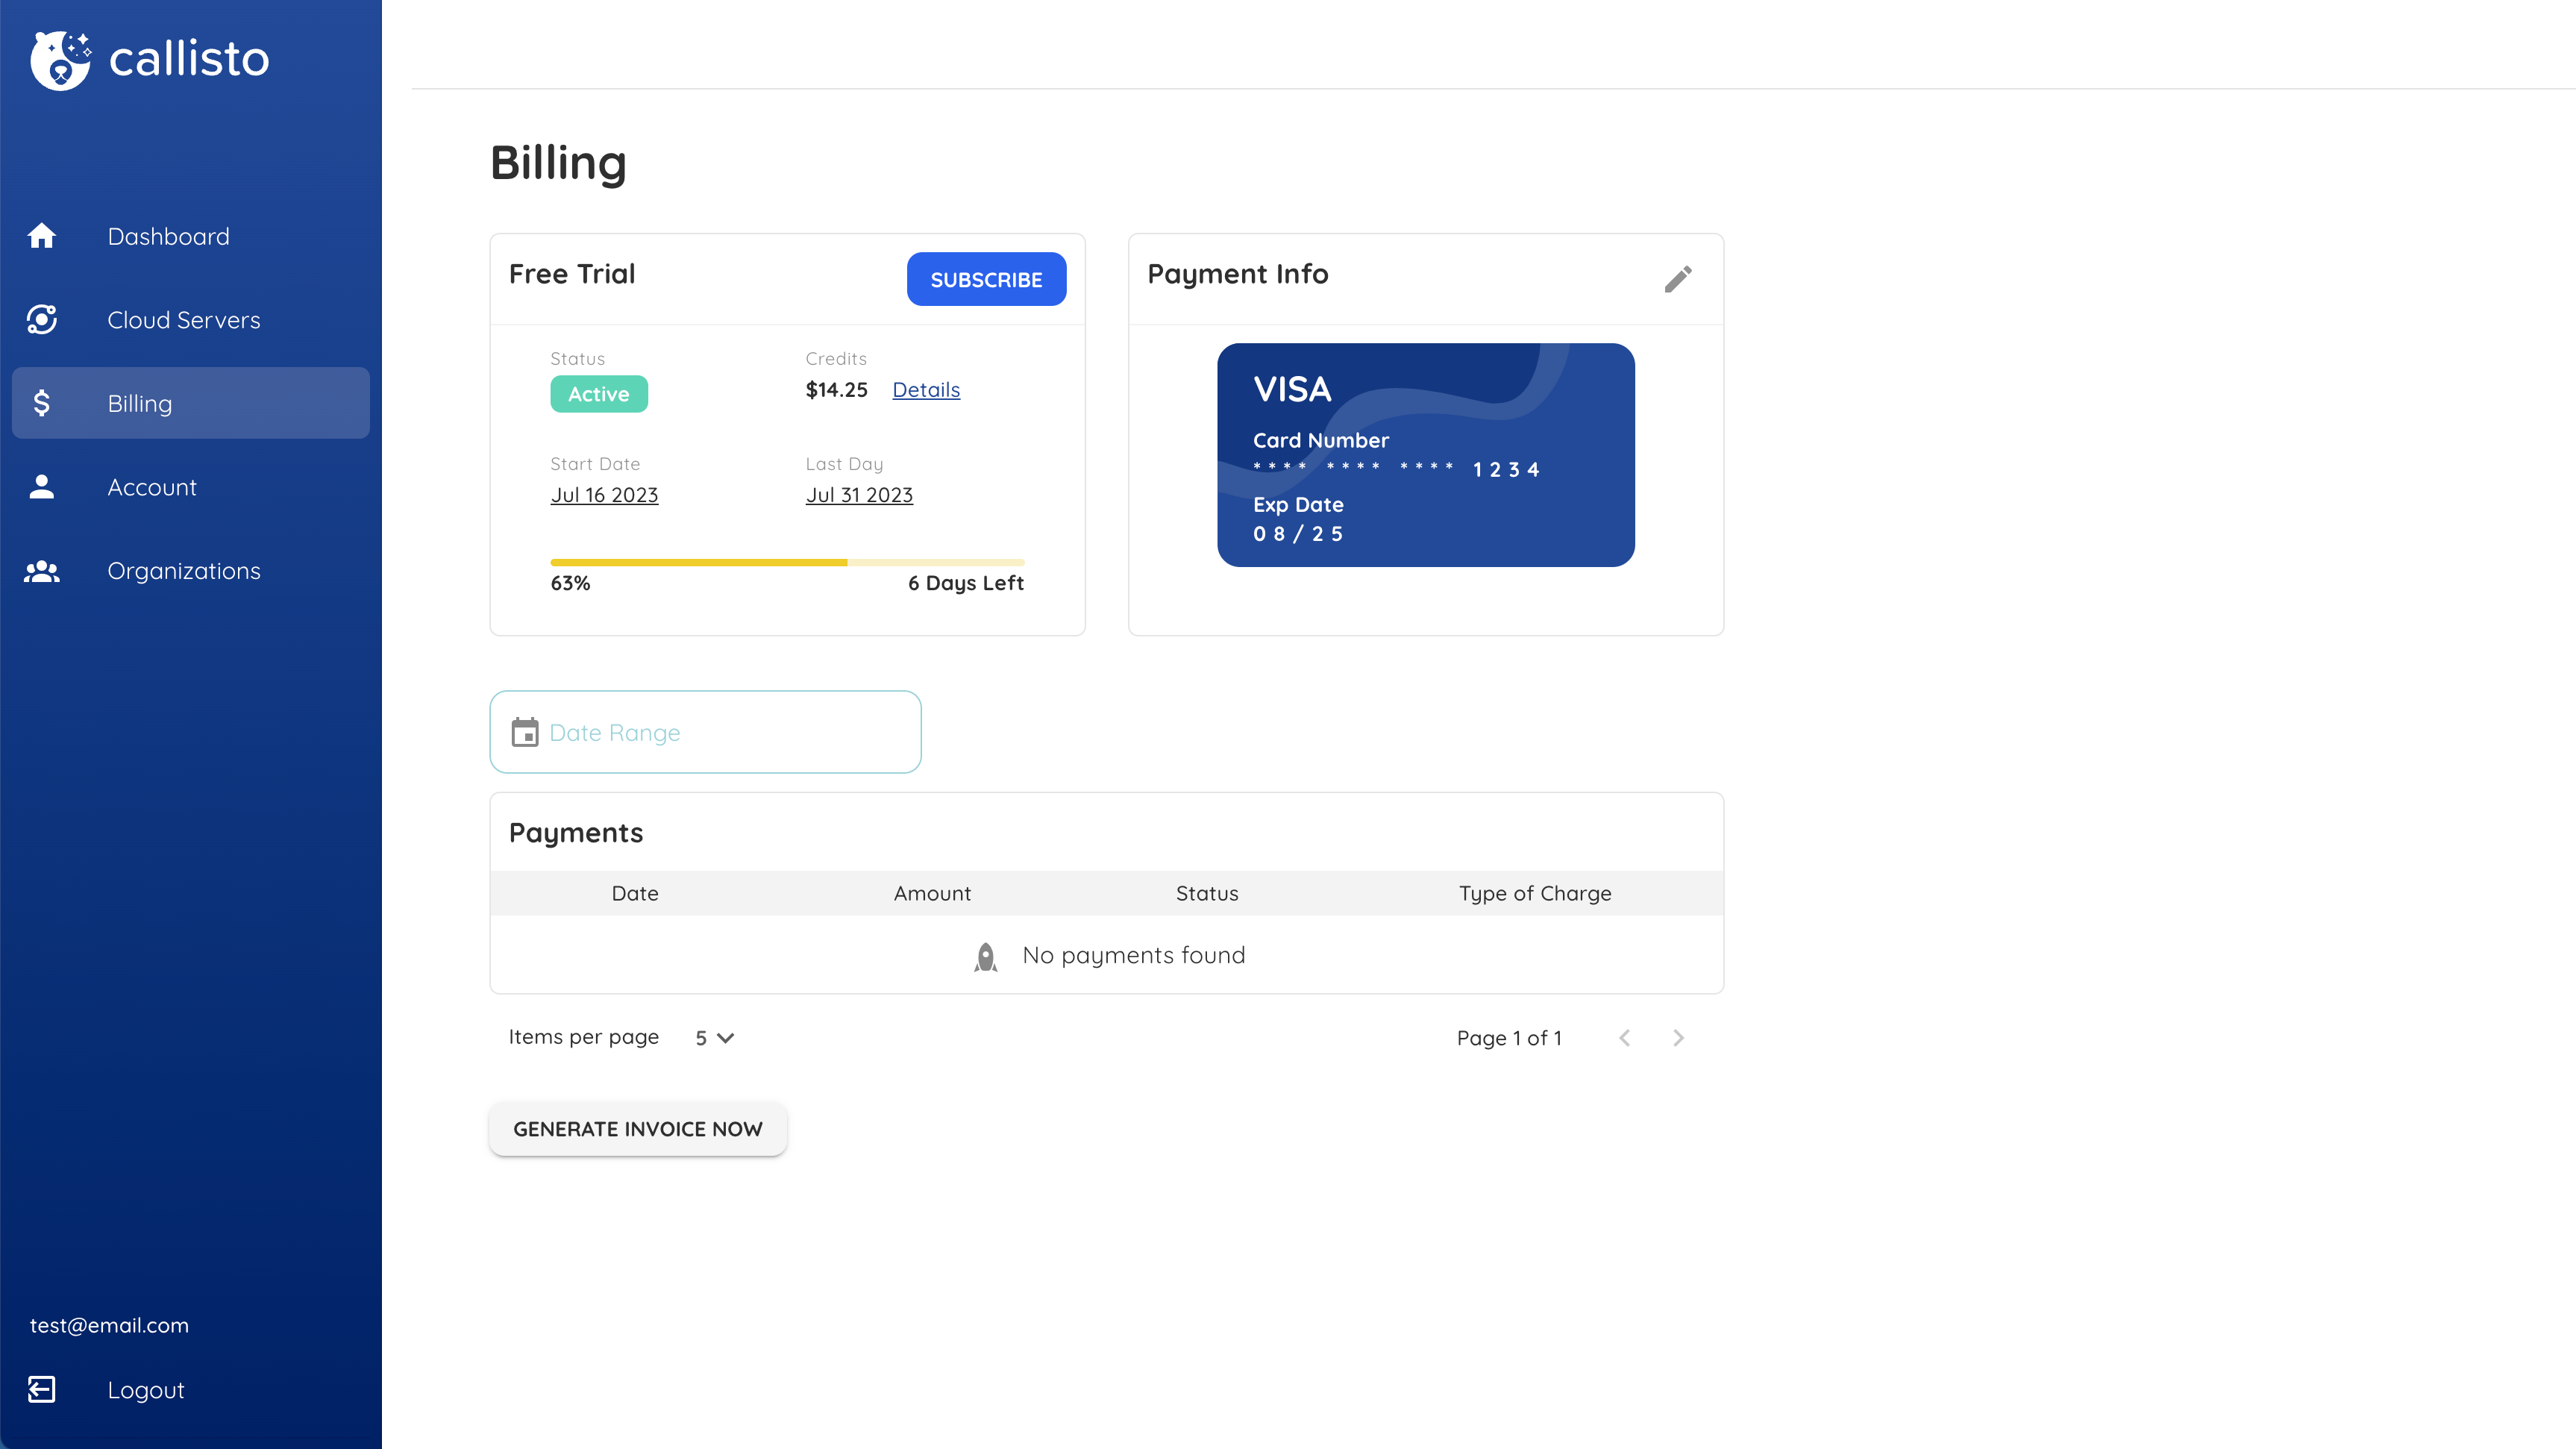Click the Dashboard home icon
The image size is (2576, 1449).
[x=42, y=236]
